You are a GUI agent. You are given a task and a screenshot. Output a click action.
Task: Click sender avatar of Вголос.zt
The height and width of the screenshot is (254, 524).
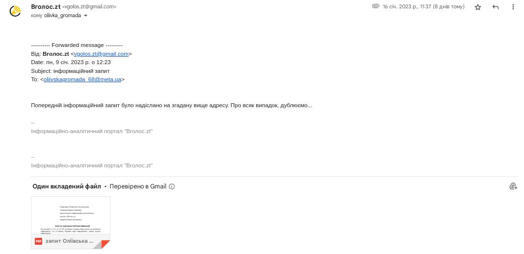coord(15,11)
